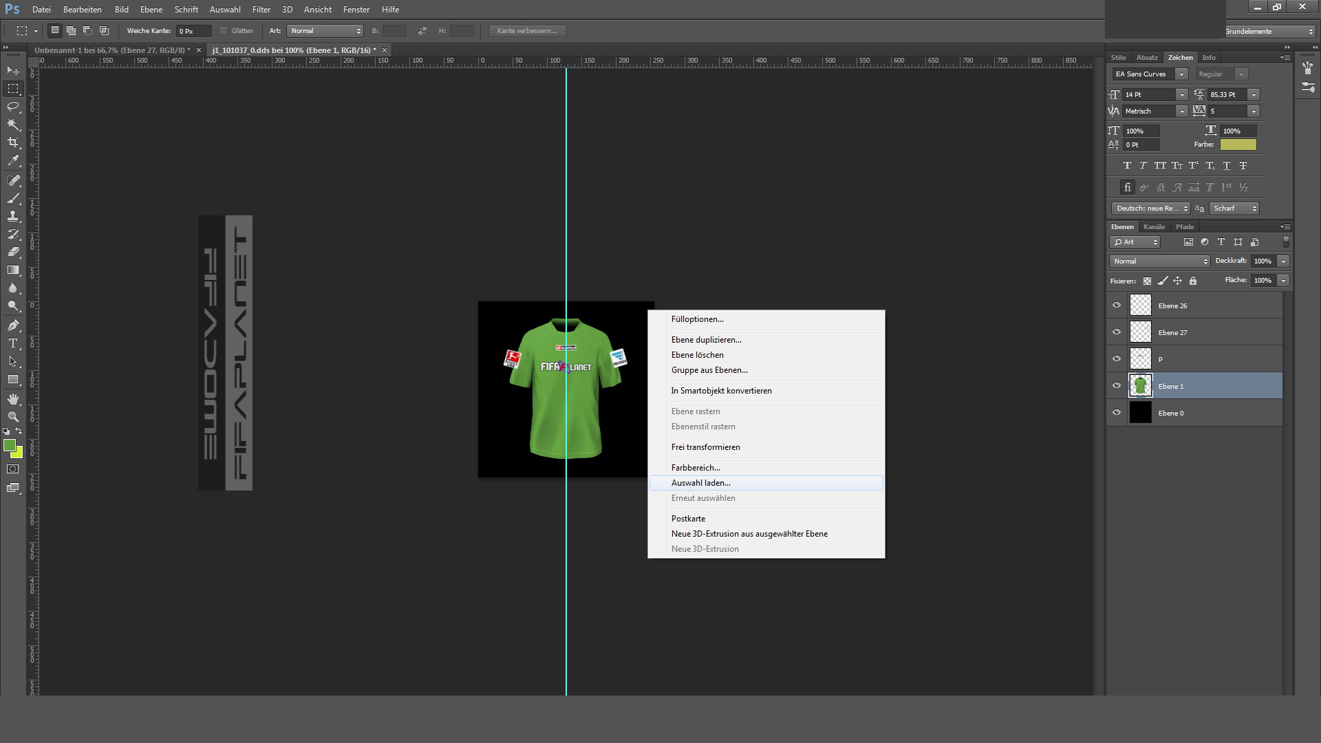Enable the Glätten checkbox
1321x743 pixels.
(224, 31)
